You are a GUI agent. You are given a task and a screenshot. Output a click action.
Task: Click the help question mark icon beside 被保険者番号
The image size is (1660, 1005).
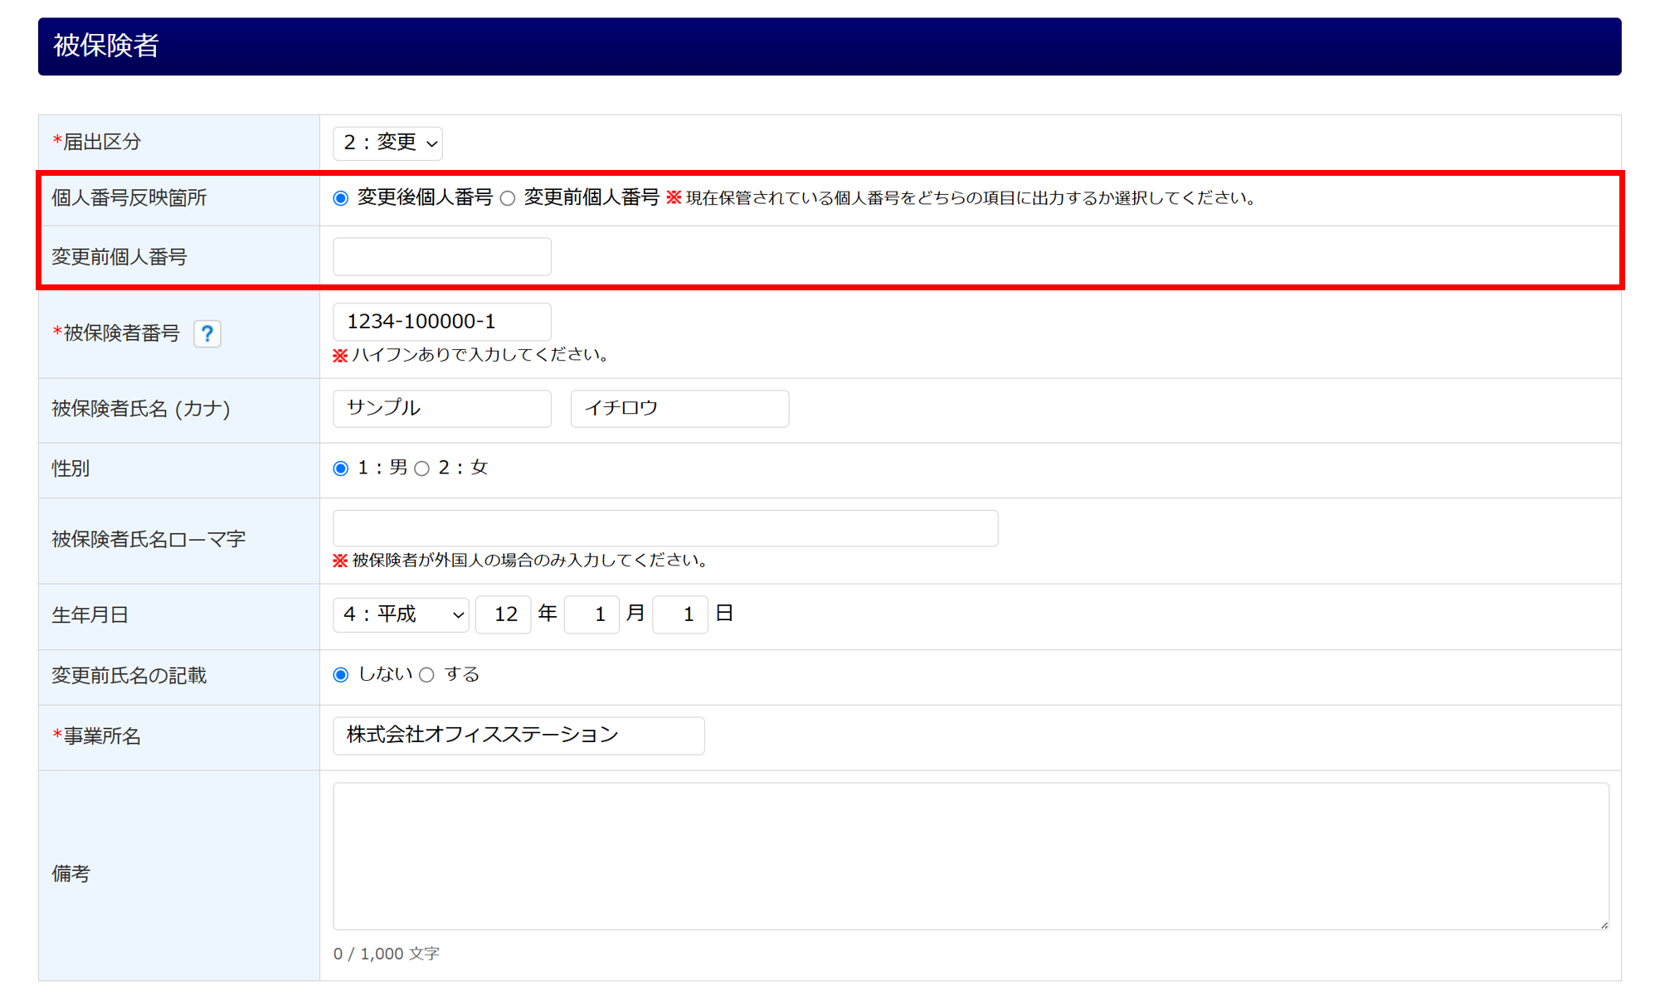207,333
